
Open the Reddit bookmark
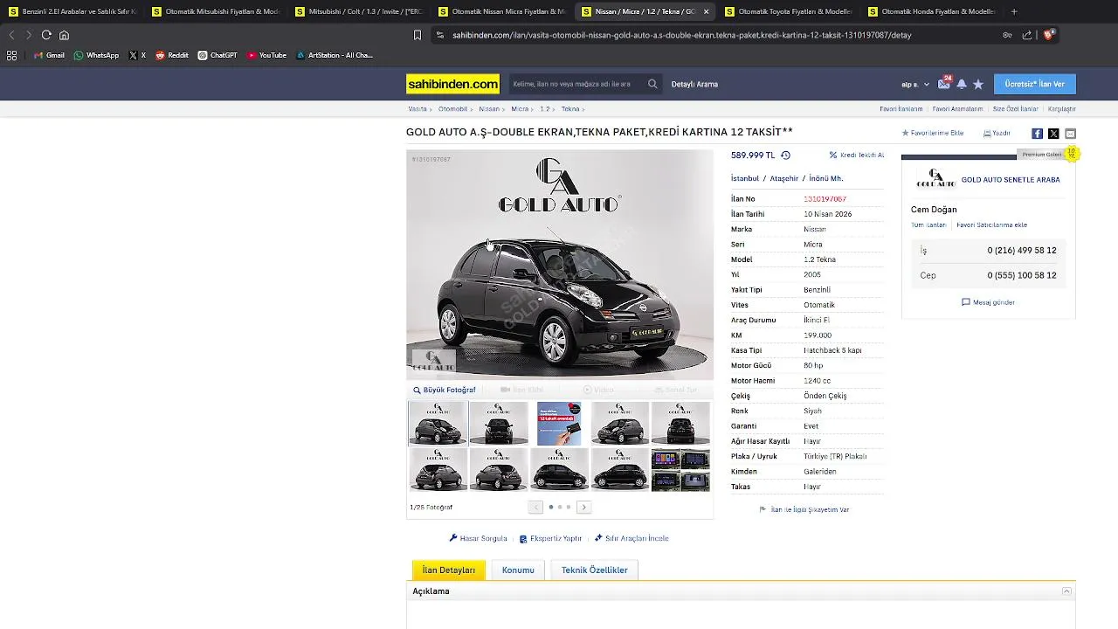coord(172,55)
